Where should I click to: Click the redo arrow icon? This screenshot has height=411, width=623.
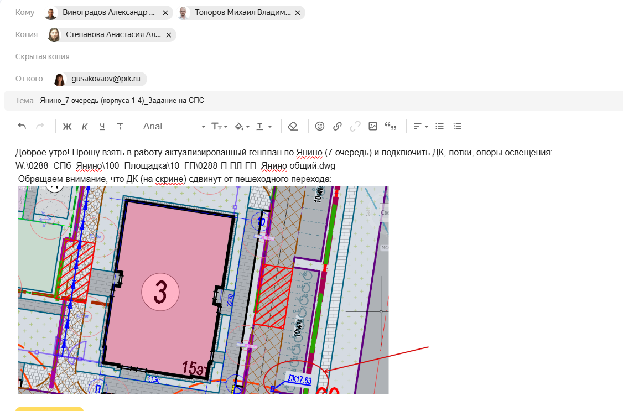40,126
